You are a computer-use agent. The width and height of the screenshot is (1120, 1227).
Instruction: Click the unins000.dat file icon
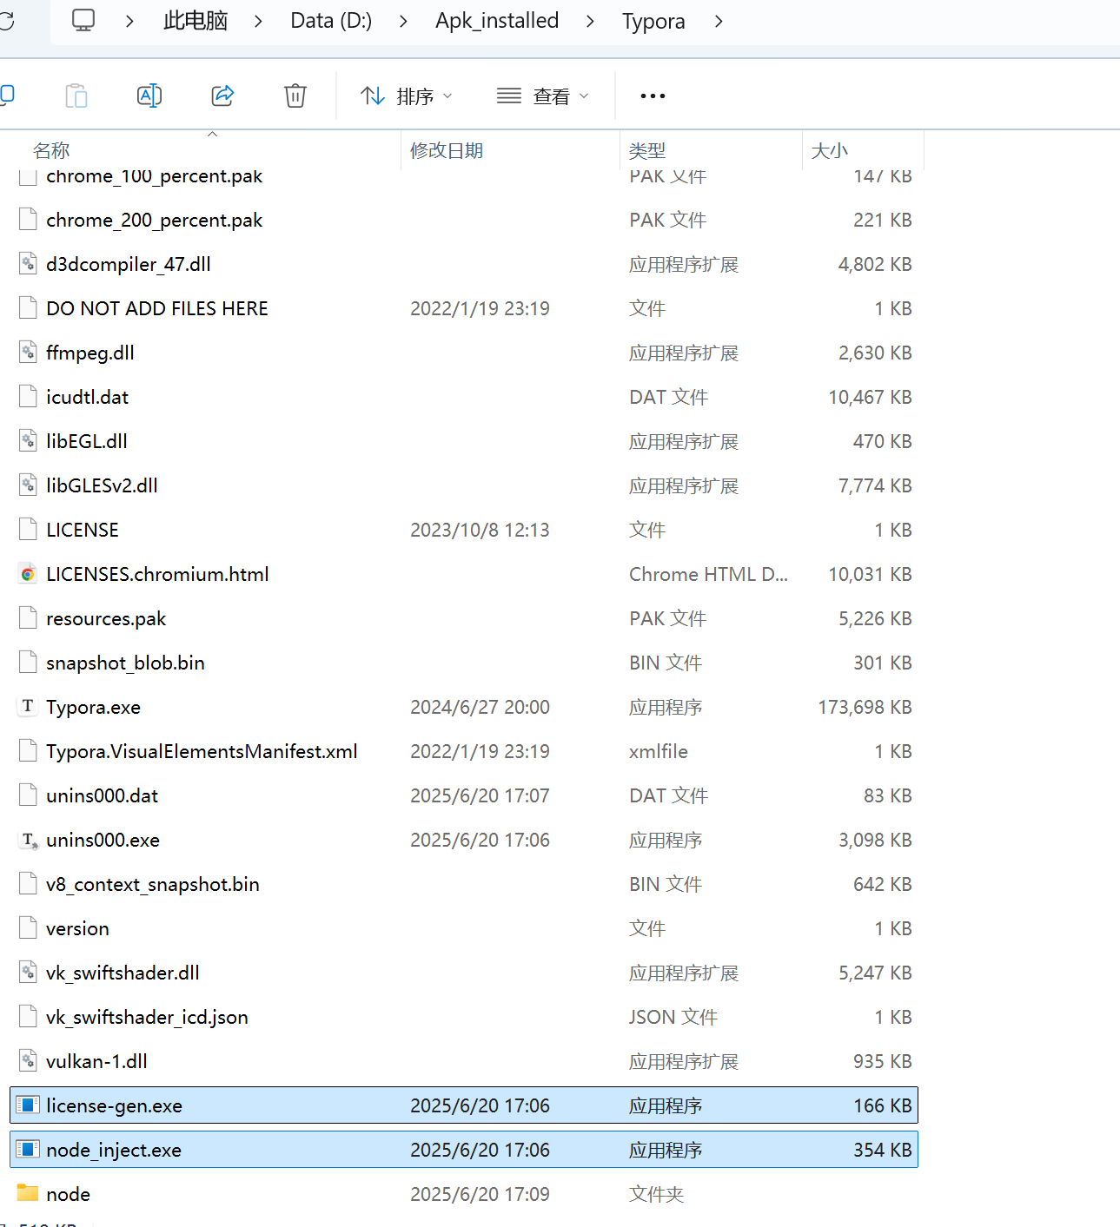(28, 795)
